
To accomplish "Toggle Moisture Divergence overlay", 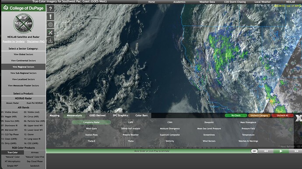I will [170, 128].
